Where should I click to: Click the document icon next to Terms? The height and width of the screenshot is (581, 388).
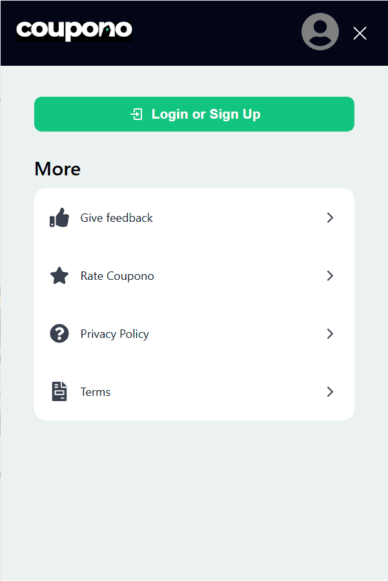pyautogui.click(x=59, y=391)
